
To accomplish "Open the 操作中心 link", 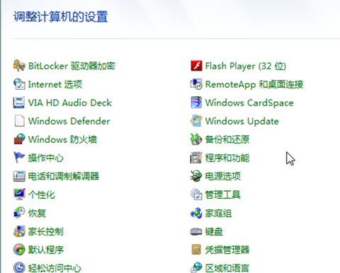I will (46, 158).
